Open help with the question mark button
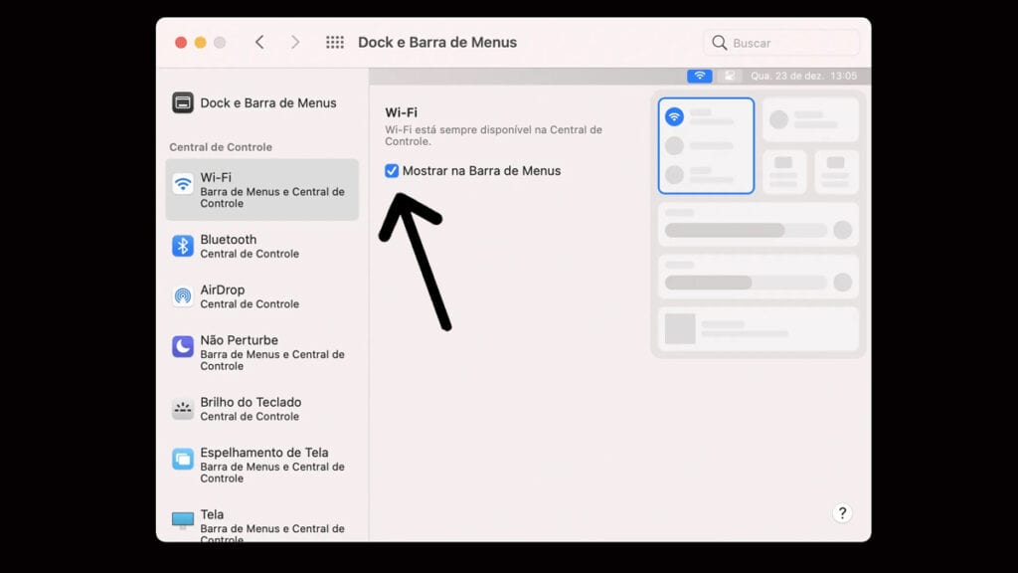 pos(842,513)
